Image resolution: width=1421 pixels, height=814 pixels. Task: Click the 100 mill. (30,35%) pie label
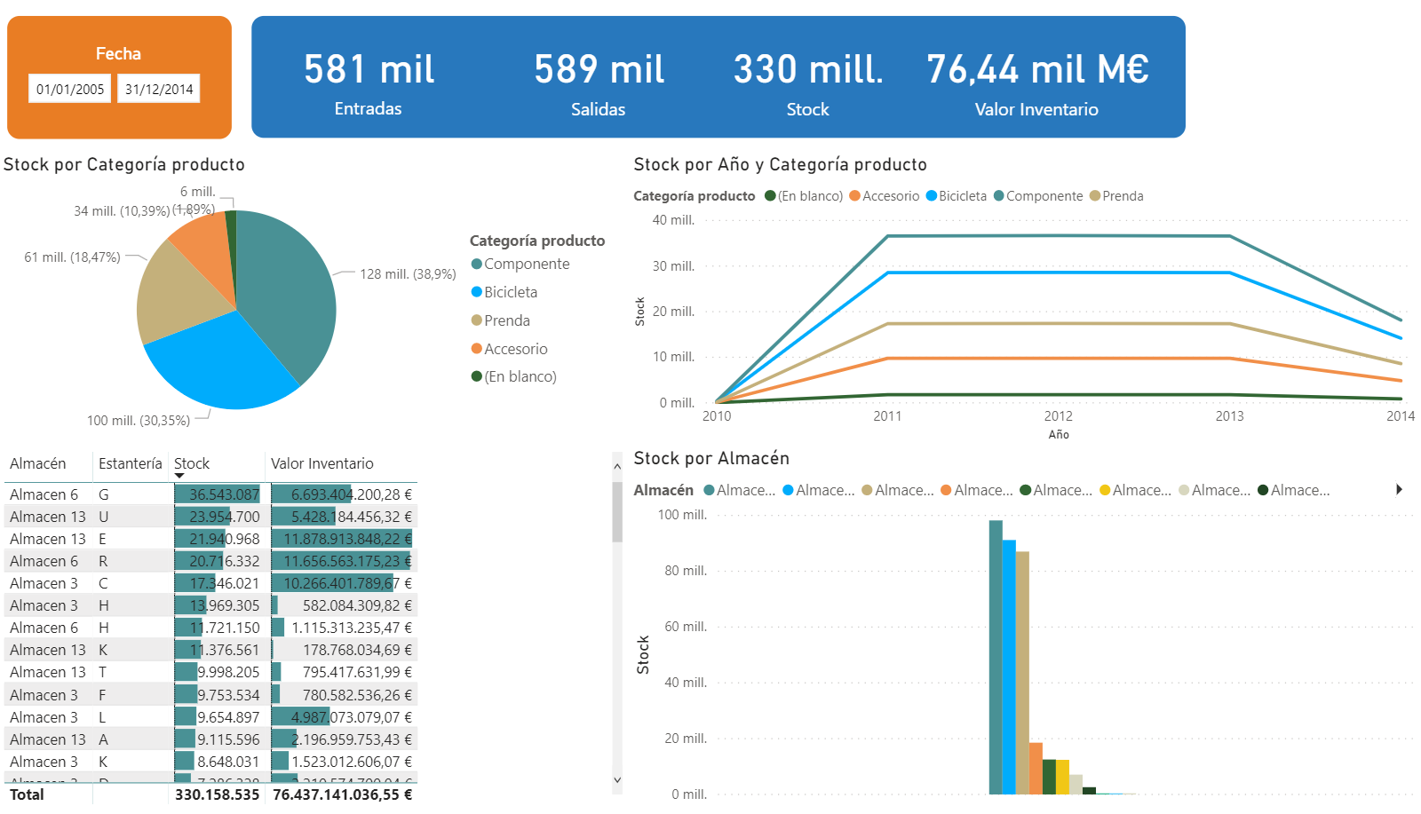point(139,421)
